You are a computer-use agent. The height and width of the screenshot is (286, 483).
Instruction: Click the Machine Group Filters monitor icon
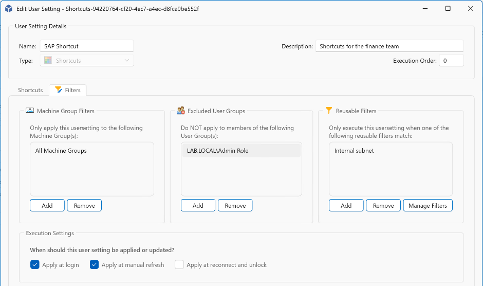(30, 111)
